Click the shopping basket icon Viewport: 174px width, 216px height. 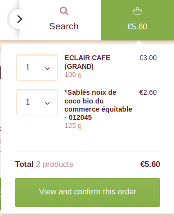pyautogui.click(x=137, y=11)
